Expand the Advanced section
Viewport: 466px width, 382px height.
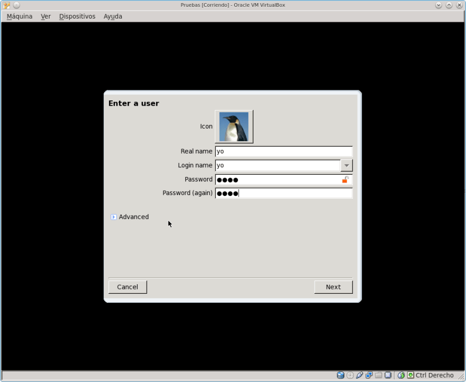114,217
